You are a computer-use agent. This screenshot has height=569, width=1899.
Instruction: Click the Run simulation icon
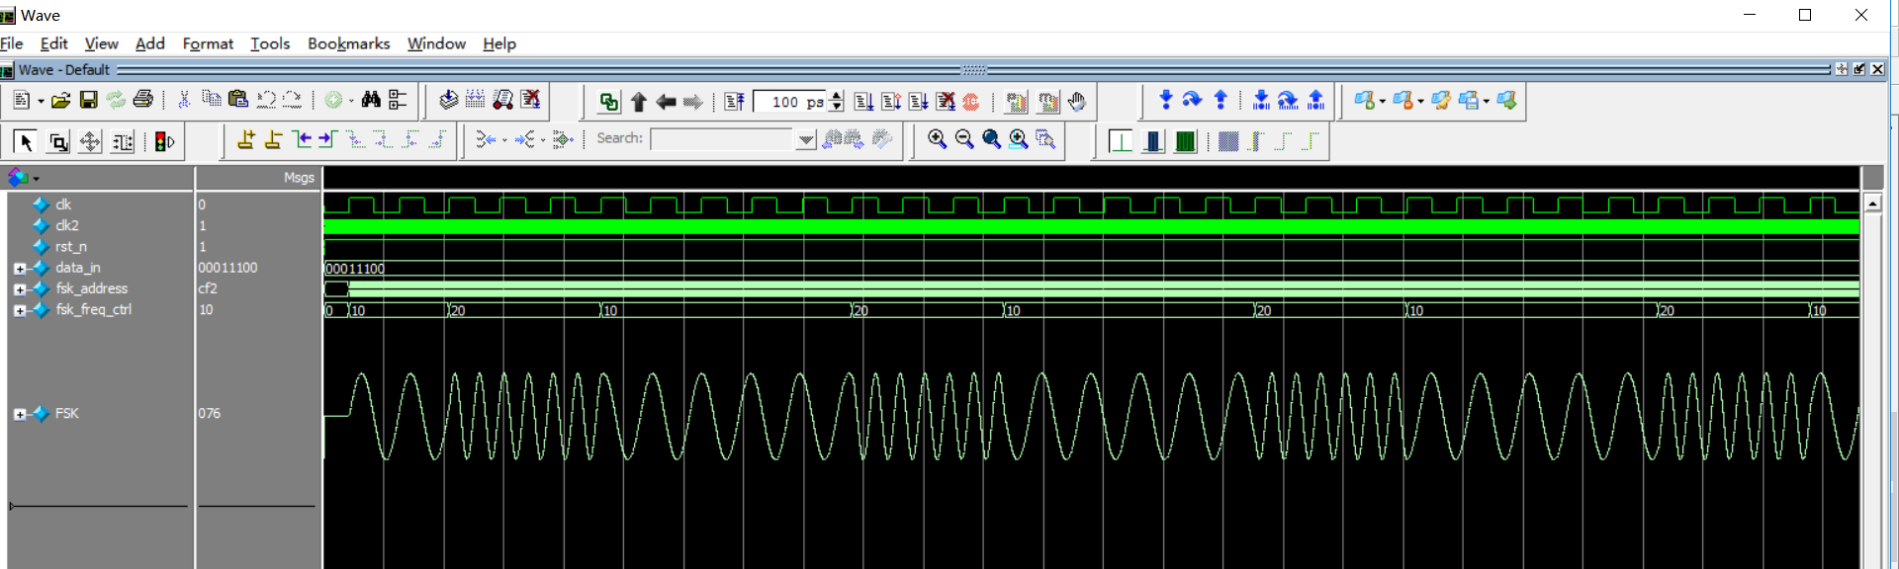[863, 101]
